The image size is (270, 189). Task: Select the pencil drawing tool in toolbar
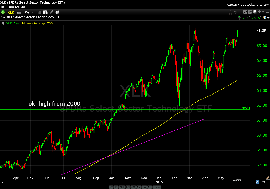tap(51, 12)
